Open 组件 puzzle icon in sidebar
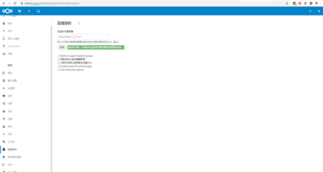The image size is (323, 172). [4, 127]
